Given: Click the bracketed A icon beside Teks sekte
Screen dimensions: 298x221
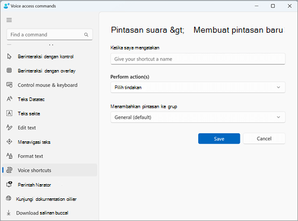Looking at the screenshot, I should point(9,113).
